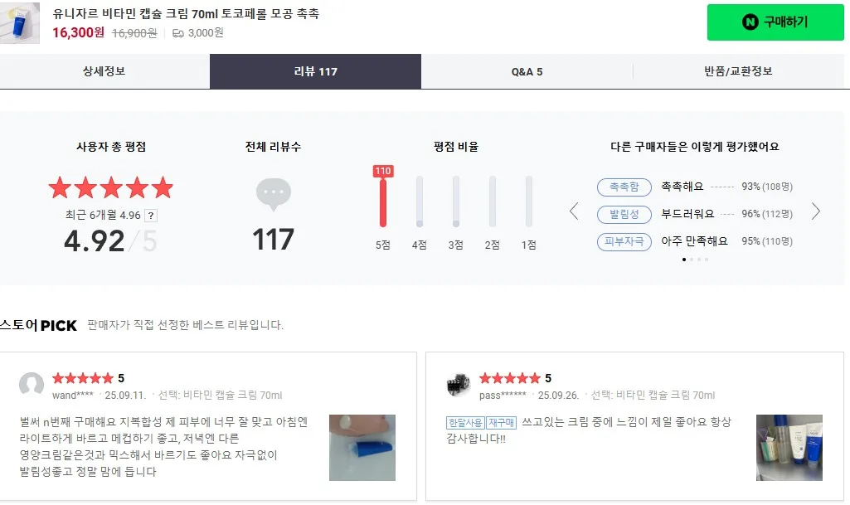Select the 발림성 tag pill

click(x=624, y=214)
